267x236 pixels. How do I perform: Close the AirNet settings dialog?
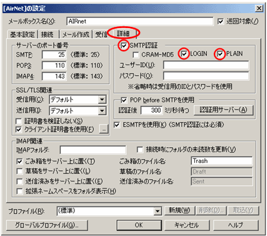pos(259,8)
